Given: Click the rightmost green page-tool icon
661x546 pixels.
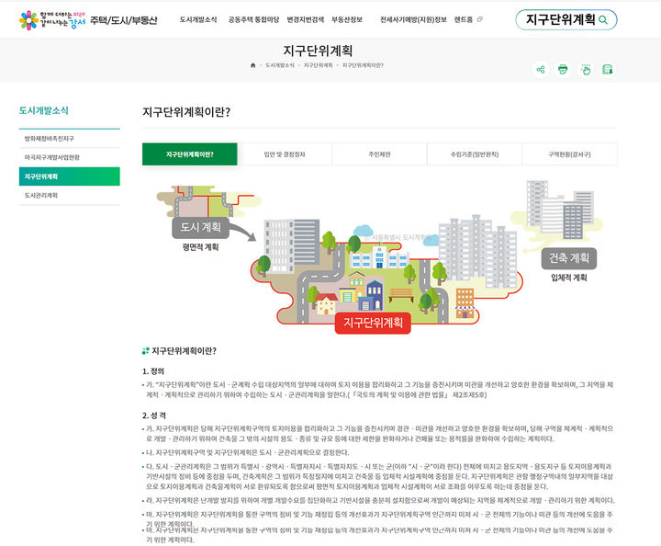Looking at the screenshot, I should tap(608, 69).
